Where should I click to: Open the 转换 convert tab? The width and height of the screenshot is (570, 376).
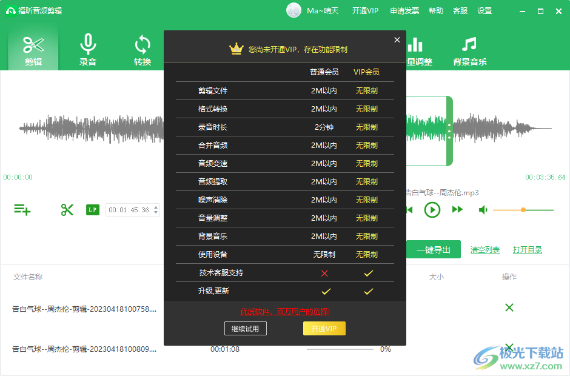pyautogui.click(x=142, y=50)
